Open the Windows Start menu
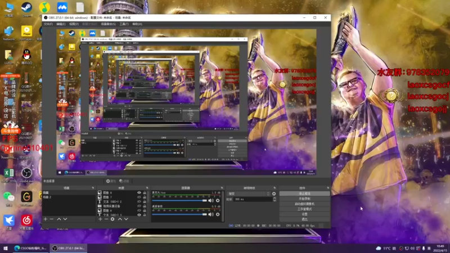 (x=6, y=248)
